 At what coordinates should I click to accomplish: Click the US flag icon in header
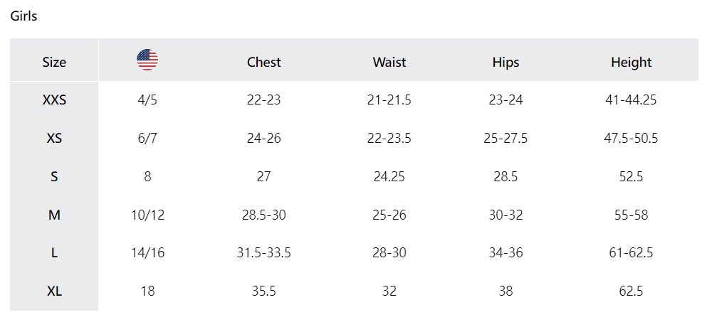click(147, 60)
